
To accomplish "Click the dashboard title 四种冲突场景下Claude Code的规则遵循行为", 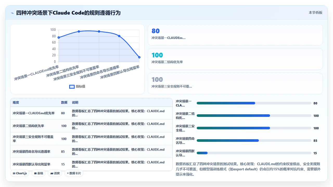I will (x=68, y=13).
